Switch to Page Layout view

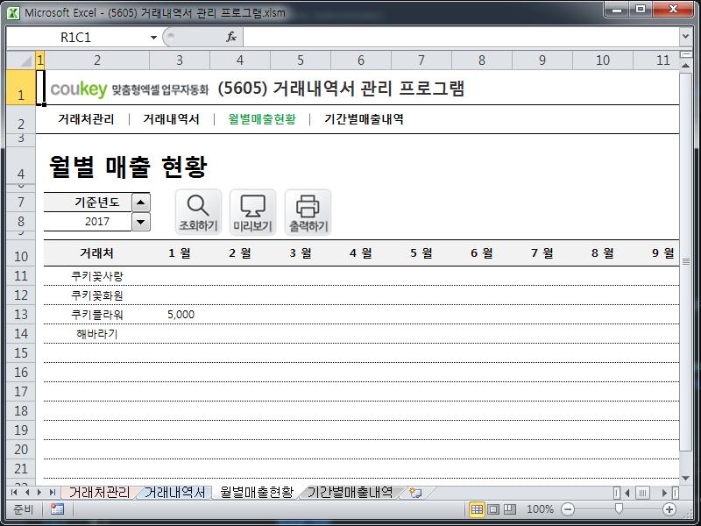point(493,509)
